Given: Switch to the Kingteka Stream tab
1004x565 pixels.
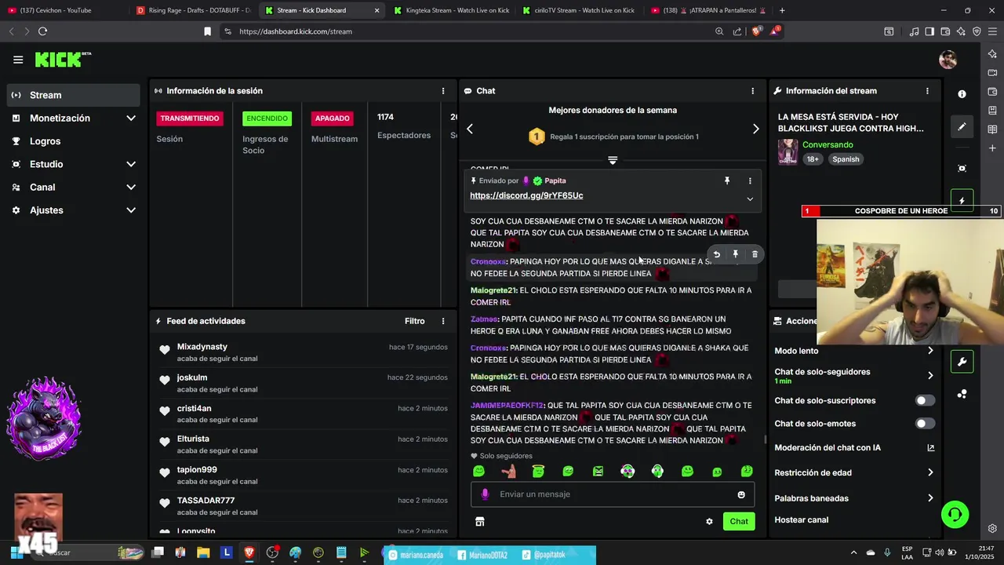Looking at the screenshot, I should tap(452, 10).
